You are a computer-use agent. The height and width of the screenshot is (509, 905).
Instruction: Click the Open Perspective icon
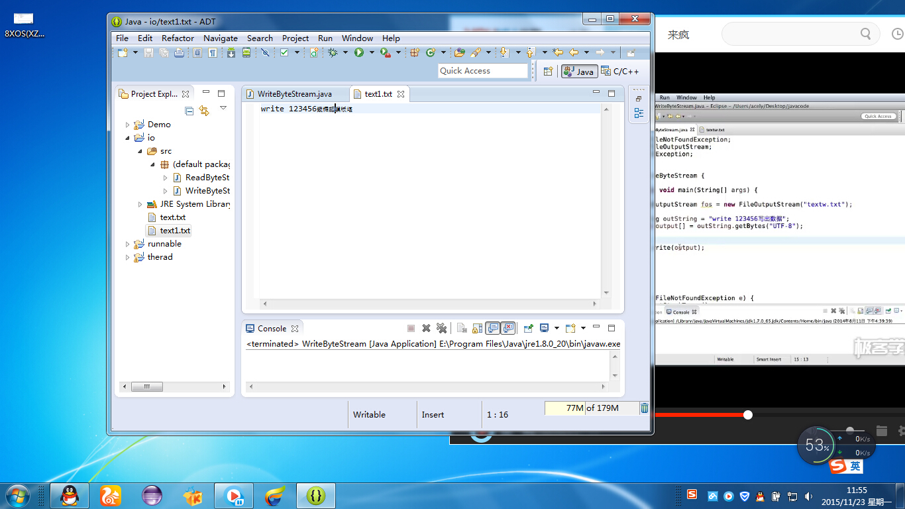point(548,72)
